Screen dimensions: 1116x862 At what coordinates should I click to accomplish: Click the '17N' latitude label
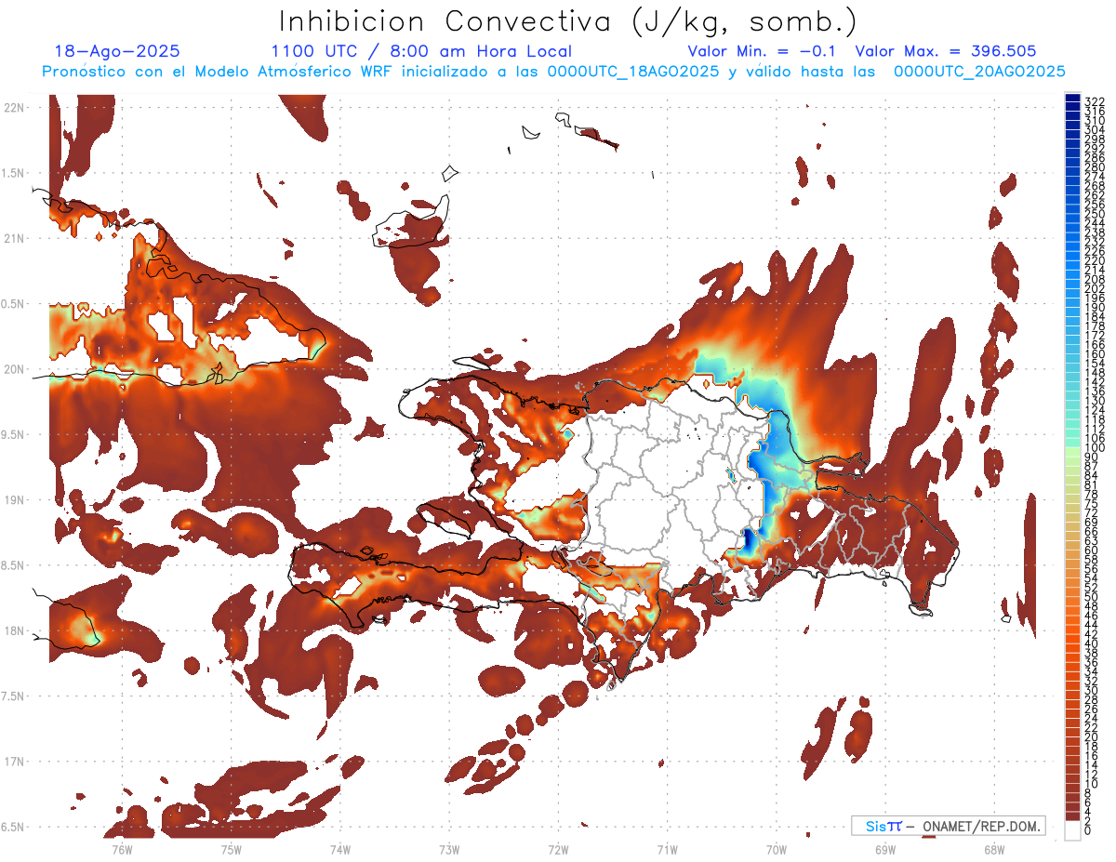click(14, 762)
